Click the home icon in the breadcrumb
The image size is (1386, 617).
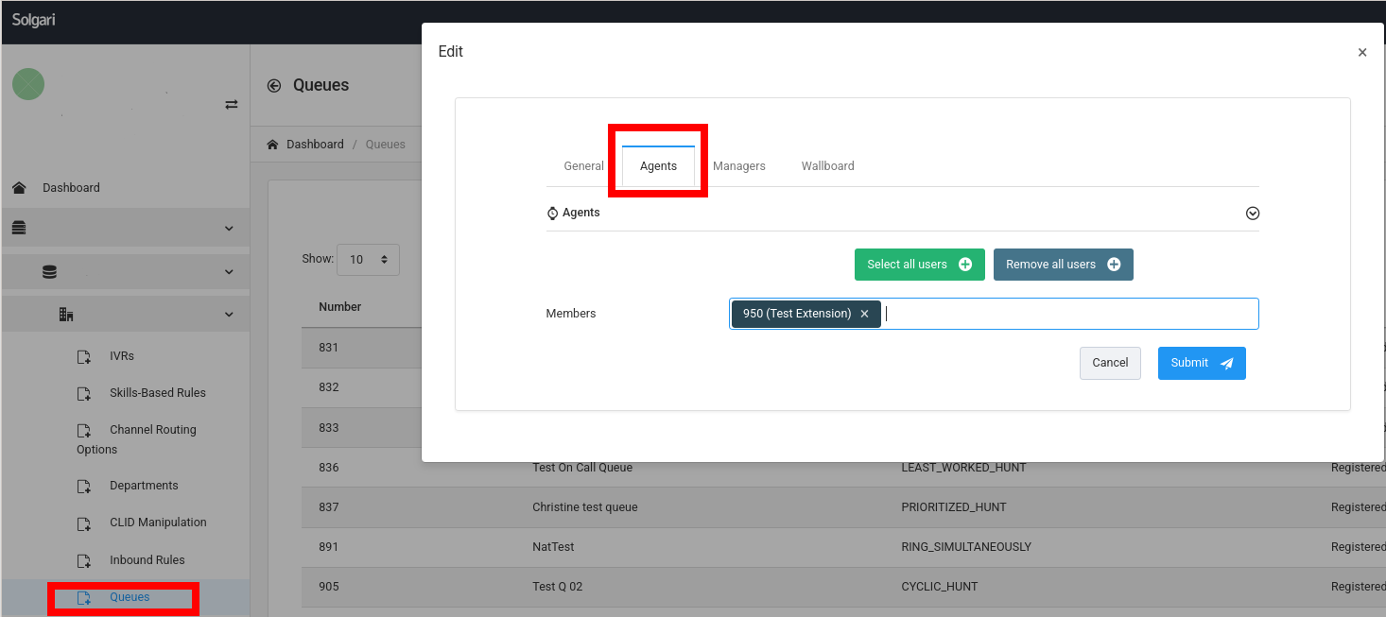coord(273,145)
